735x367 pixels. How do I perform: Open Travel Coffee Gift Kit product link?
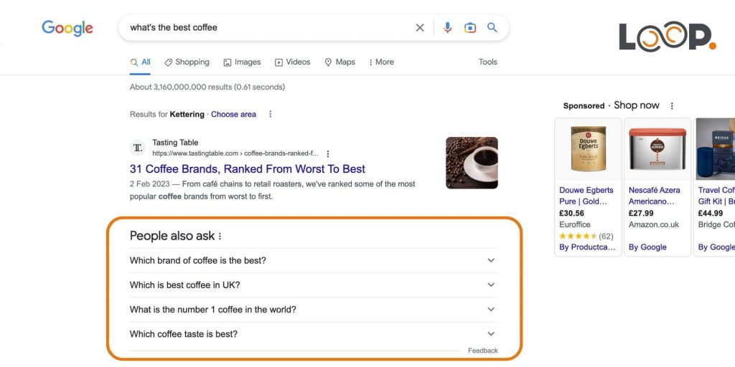716,196
